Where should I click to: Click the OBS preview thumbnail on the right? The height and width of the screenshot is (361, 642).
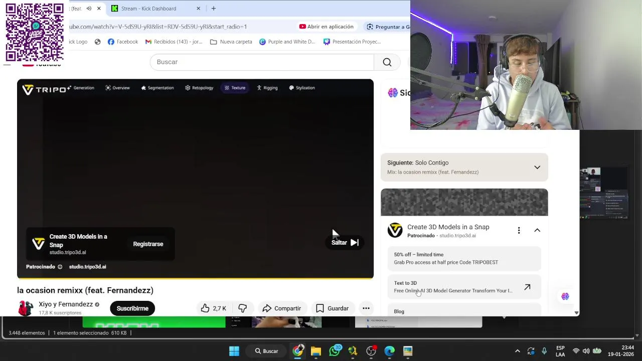604,194
